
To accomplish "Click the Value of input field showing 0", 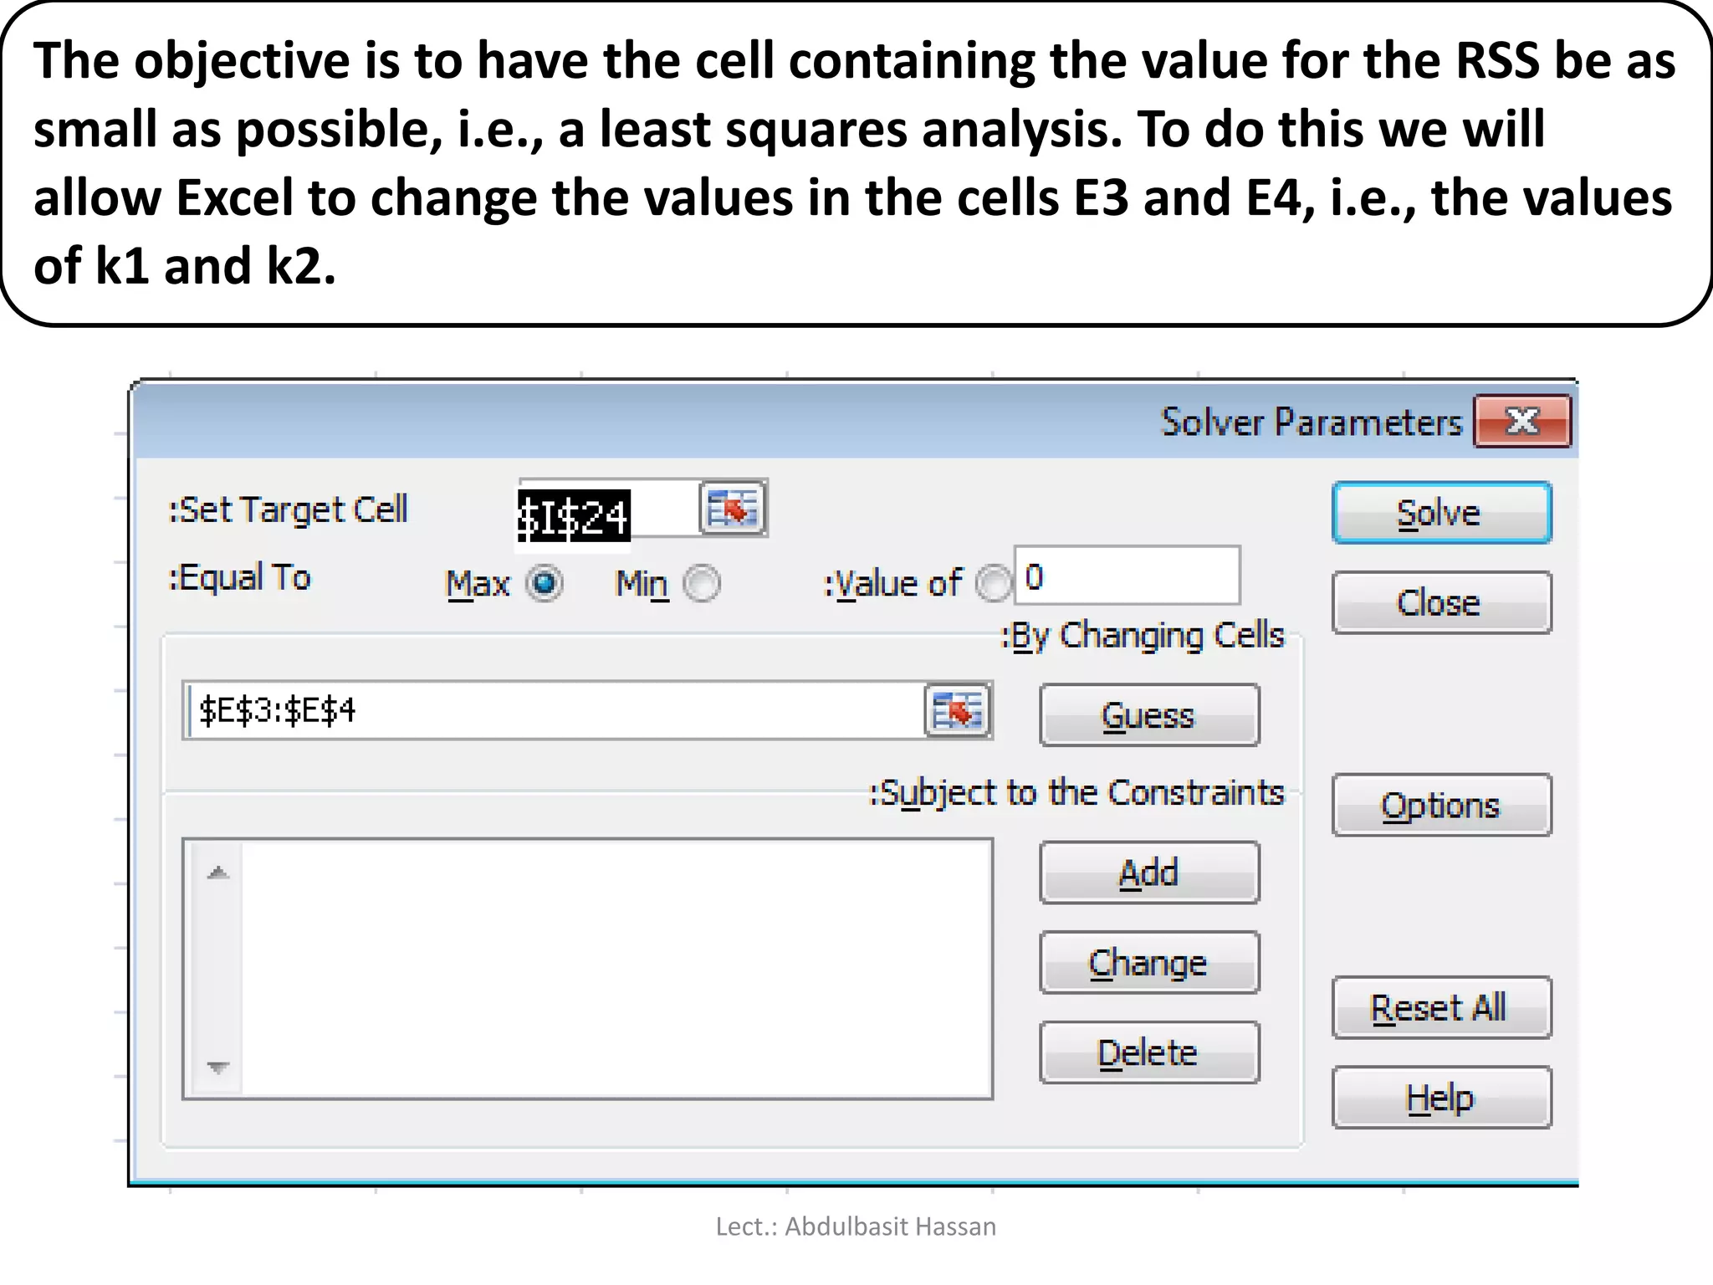I will pyautogui.click(x=1127, y=576).
